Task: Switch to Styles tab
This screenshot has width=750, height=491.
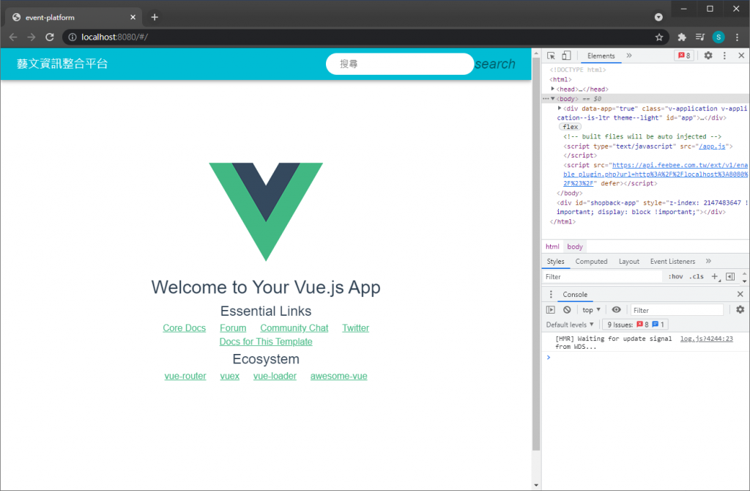Action: (555, 262)
